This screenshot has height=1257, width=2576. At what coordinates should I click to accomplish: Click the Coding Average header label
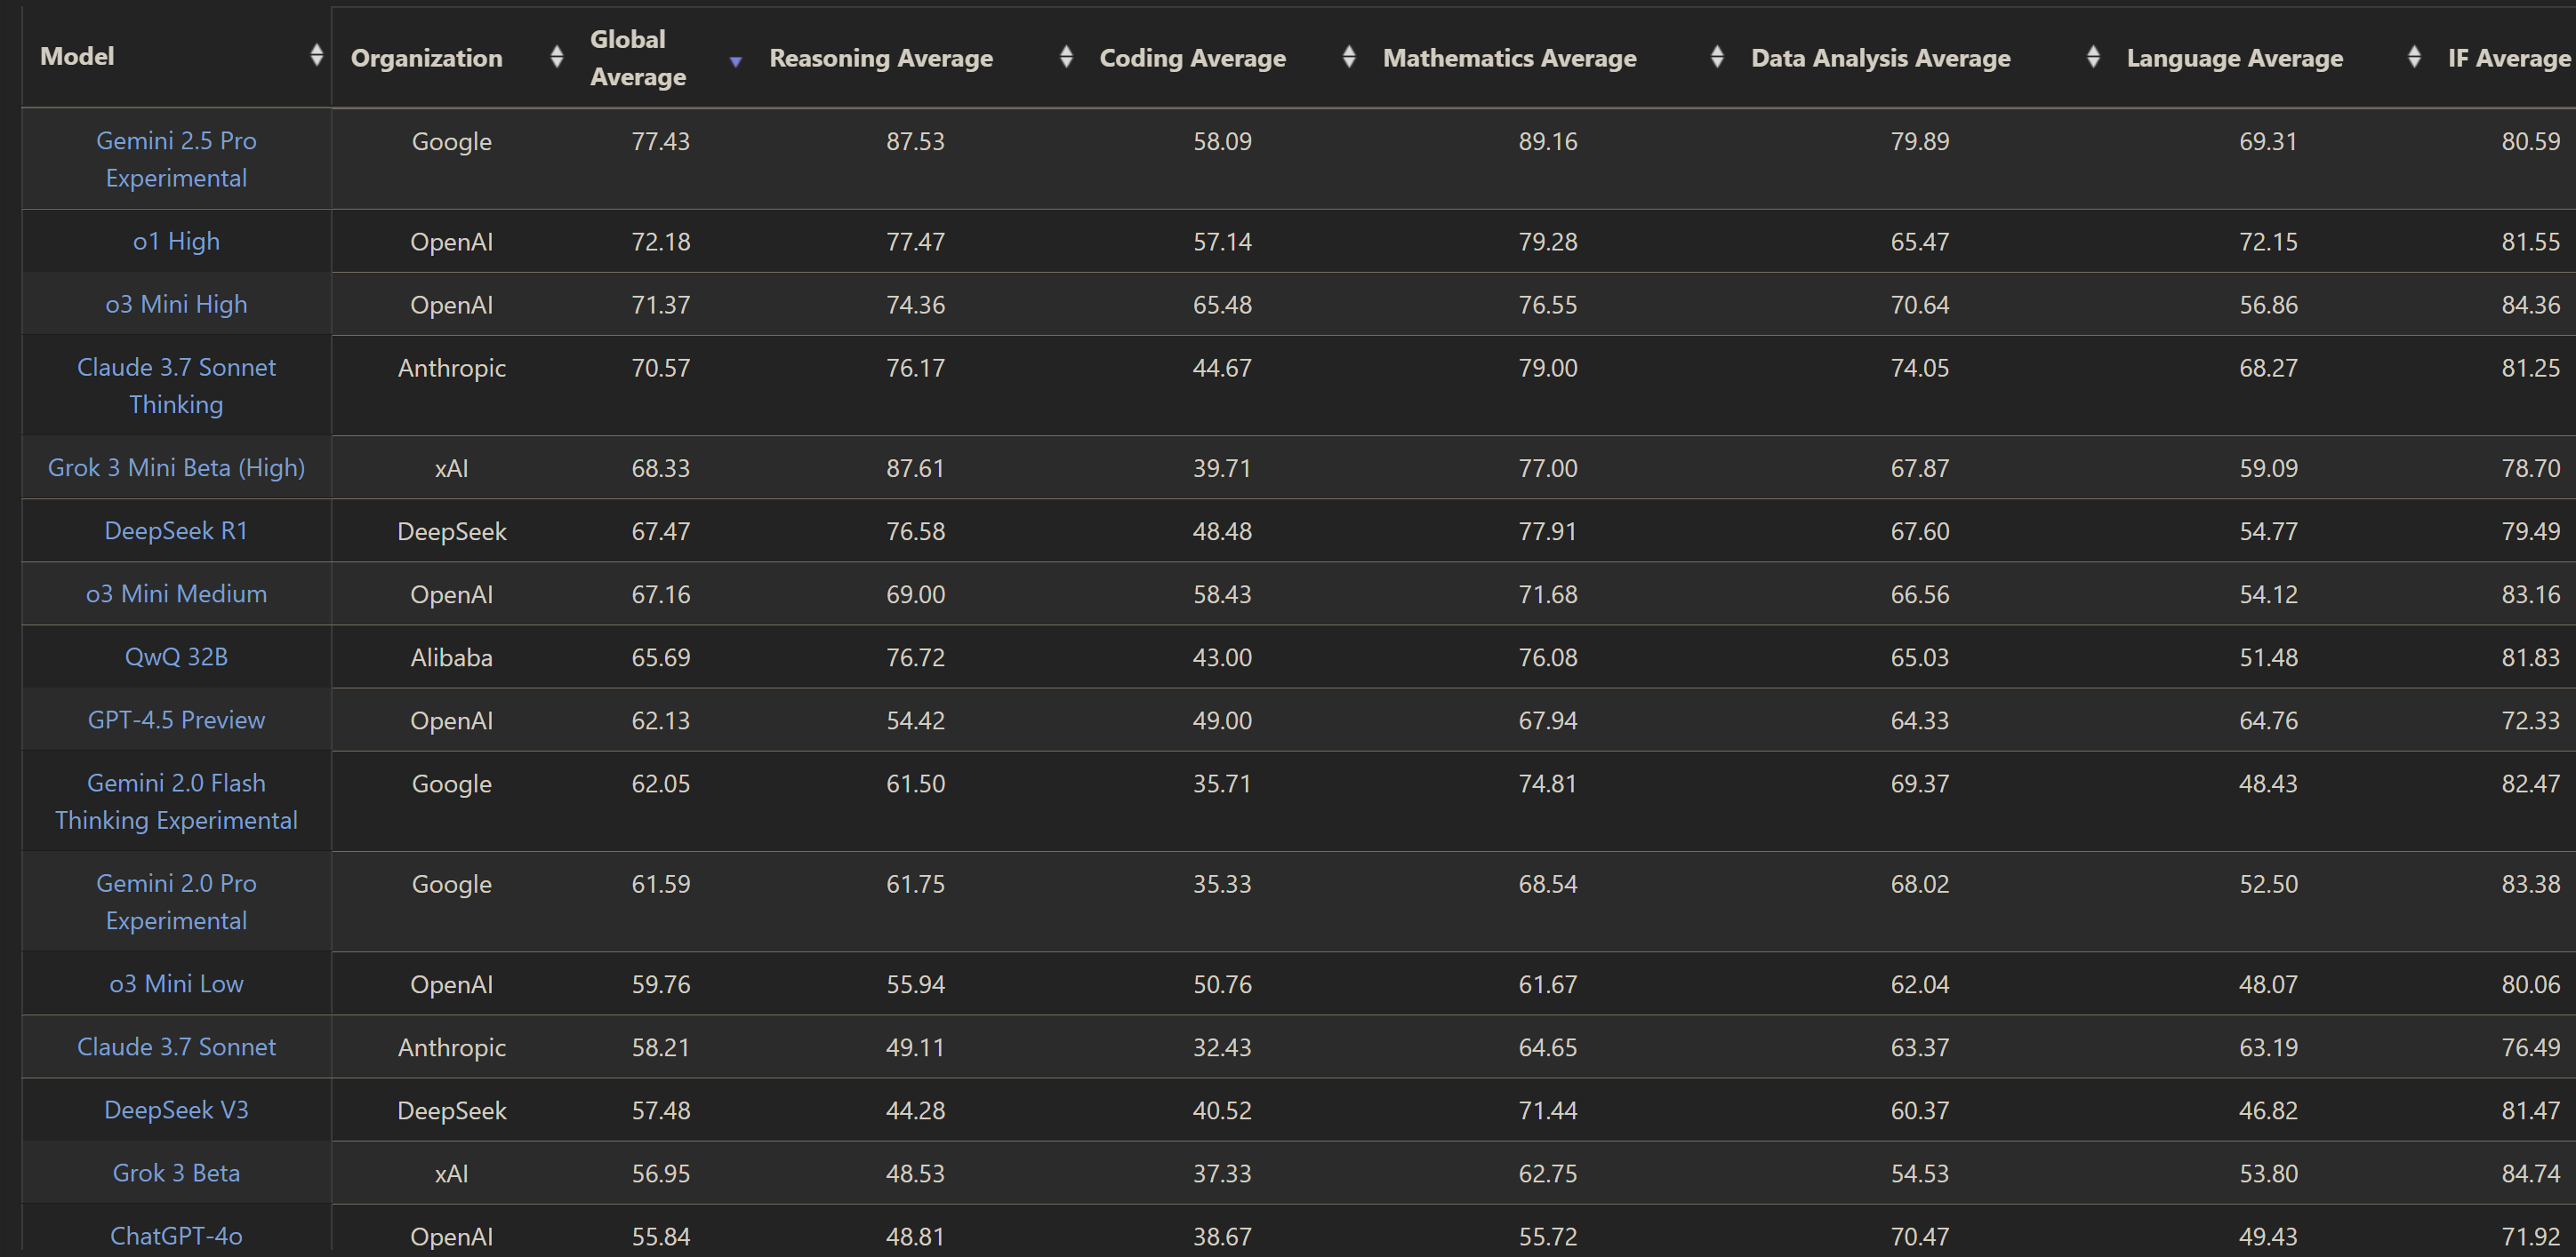[1193, 58]
